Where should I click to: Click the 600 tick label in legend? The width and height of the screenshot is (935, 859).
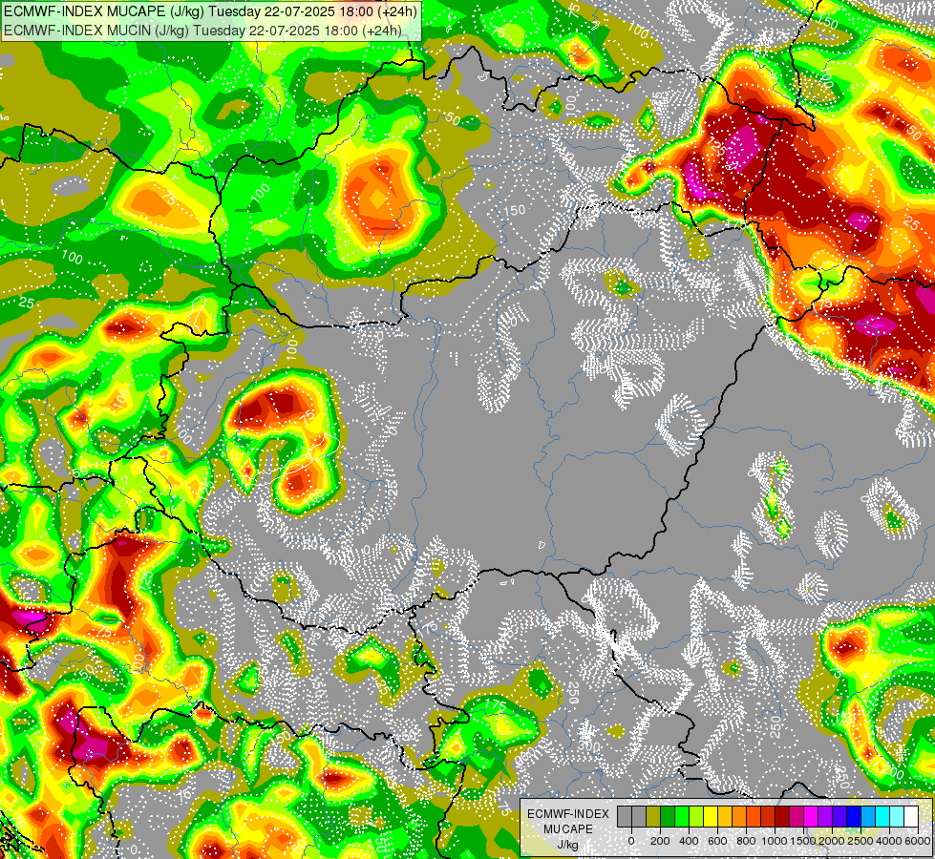[717, 841]
